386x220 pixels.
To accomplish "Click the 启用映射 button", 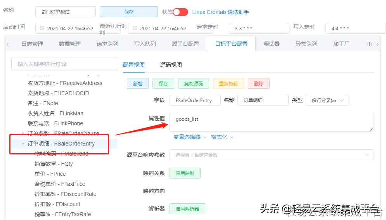I will pyautogui.click(x=185, y=173).
